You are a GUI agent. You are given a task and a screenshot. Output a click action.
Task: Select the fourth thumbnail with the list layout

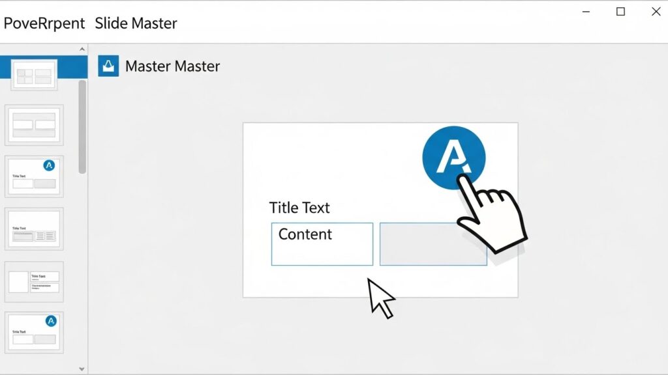tap(34, 229)
